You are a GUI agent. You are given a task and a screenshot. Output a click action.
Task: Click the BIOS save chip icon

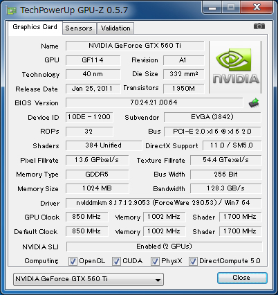pyautogui.click(x=254, y=102)
